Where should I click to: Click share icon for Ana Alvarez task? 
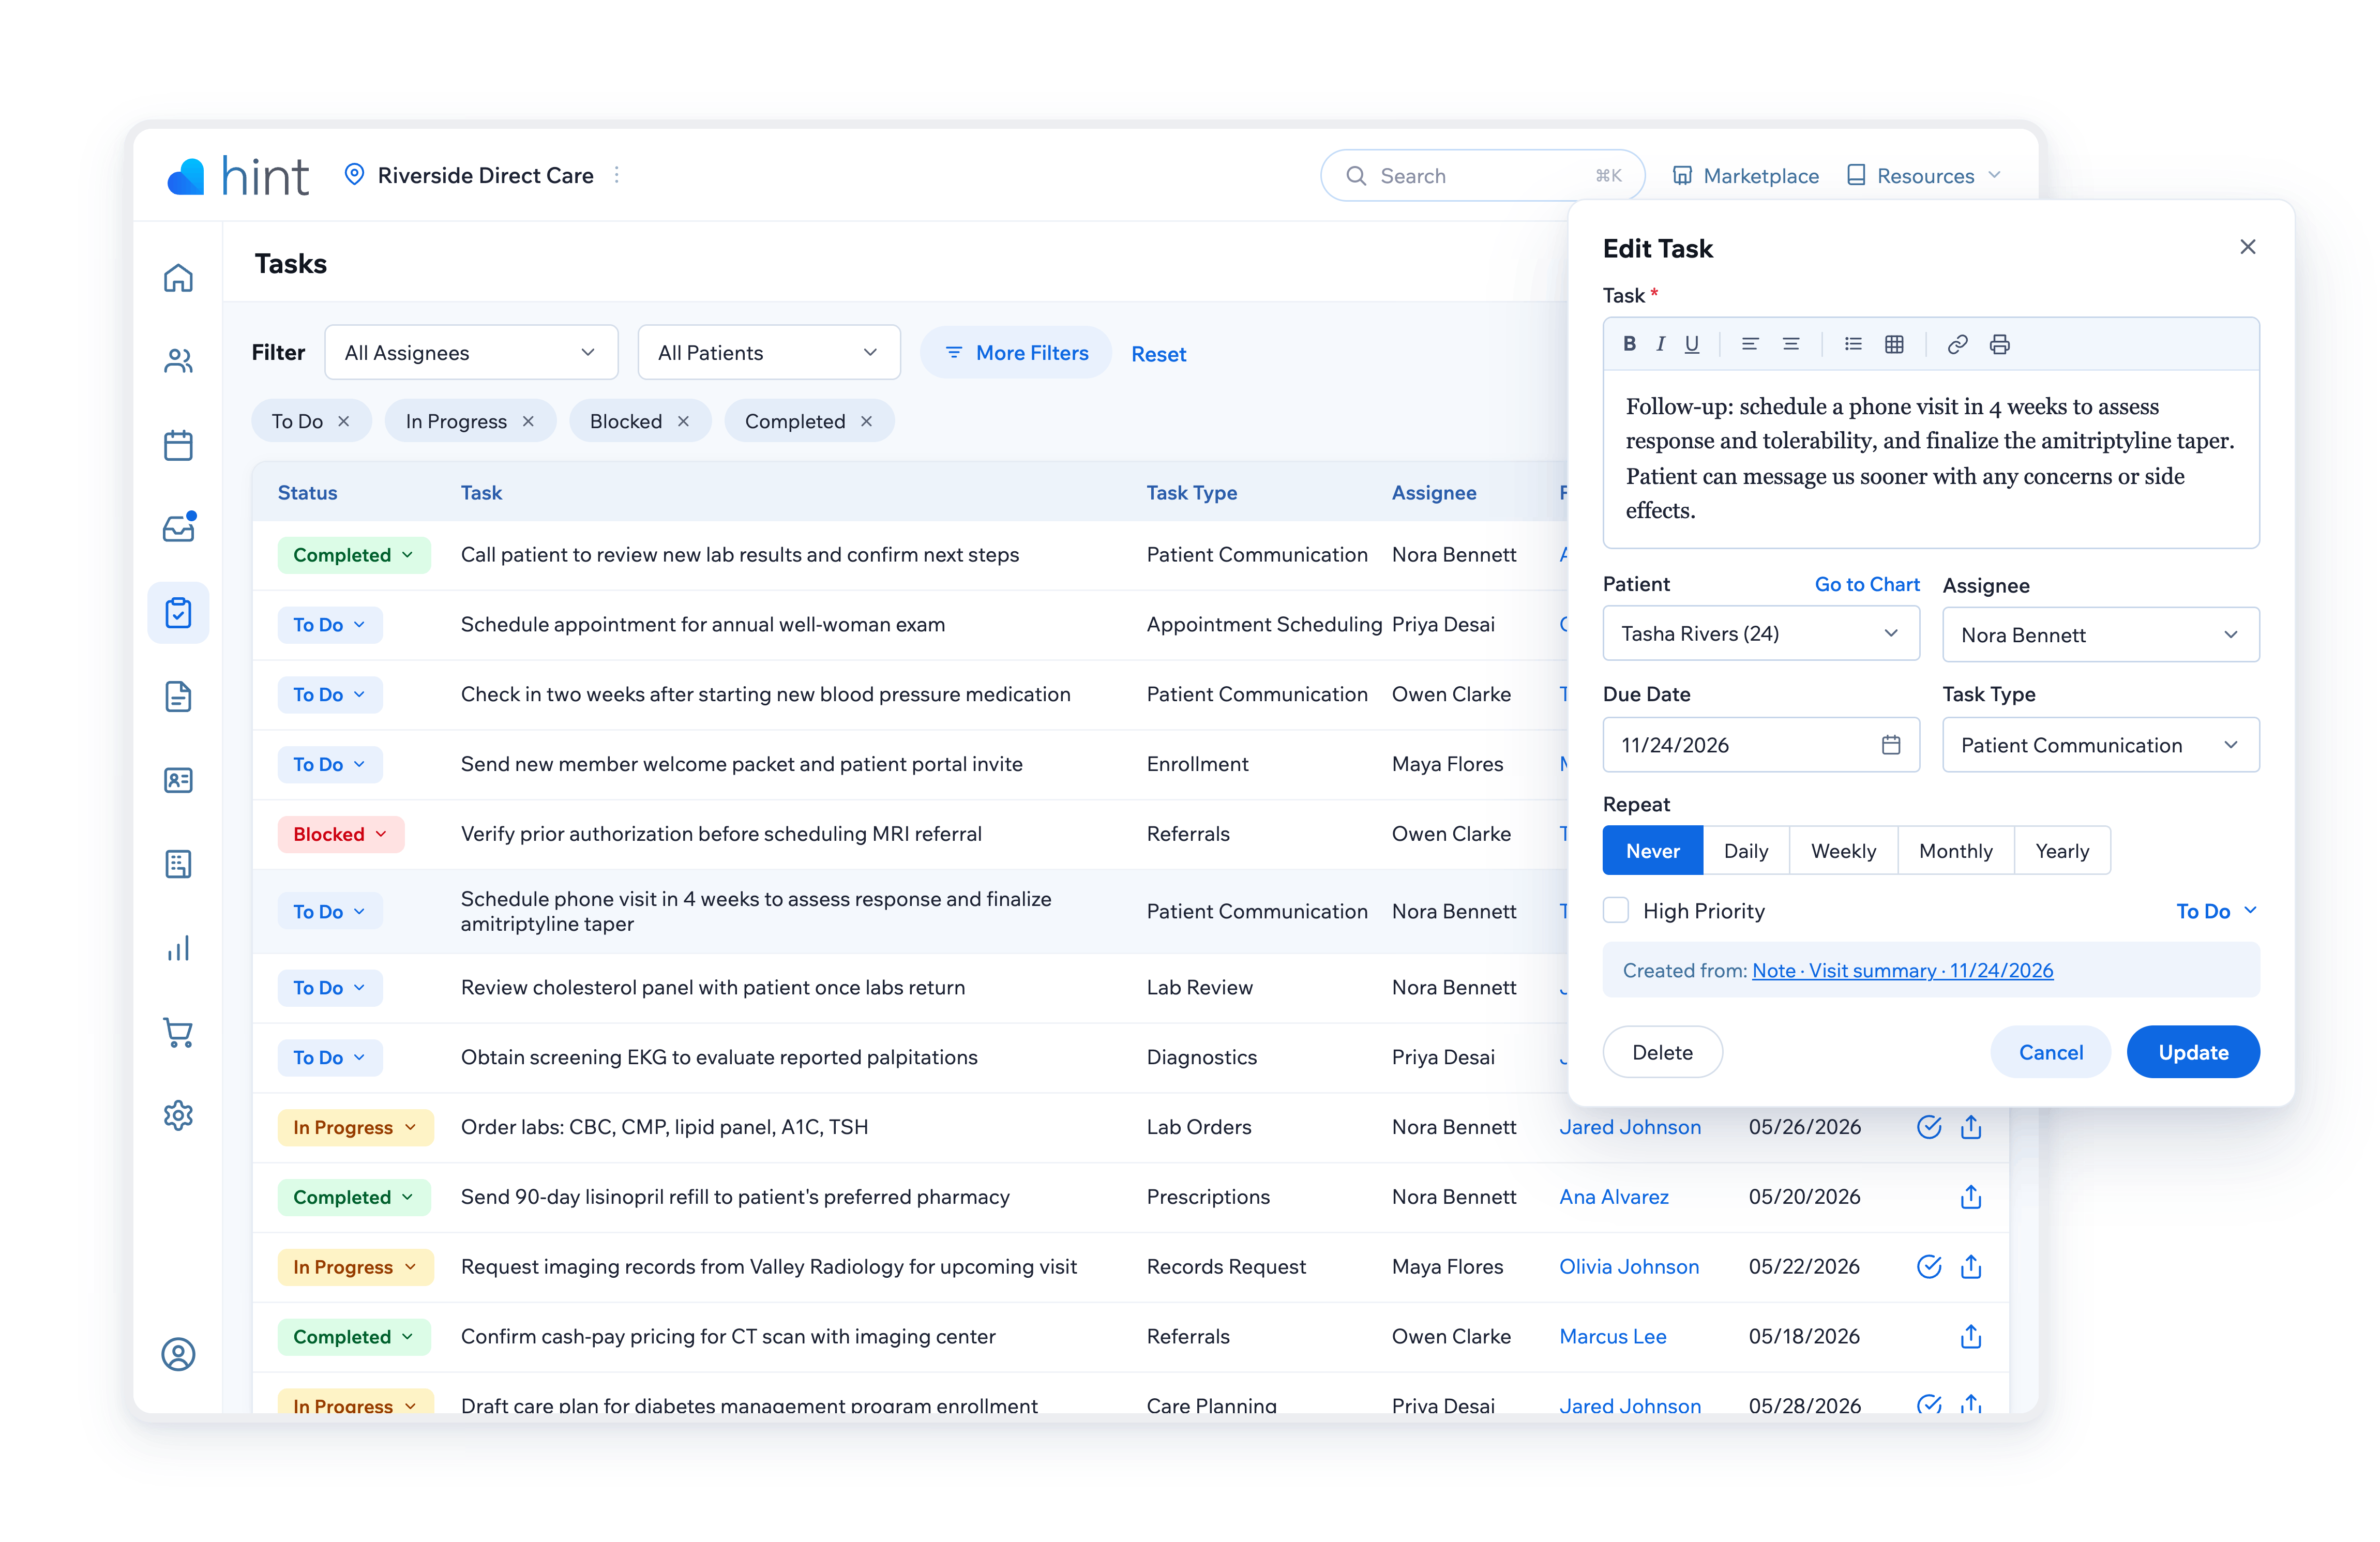(x=1970, y=1197)
